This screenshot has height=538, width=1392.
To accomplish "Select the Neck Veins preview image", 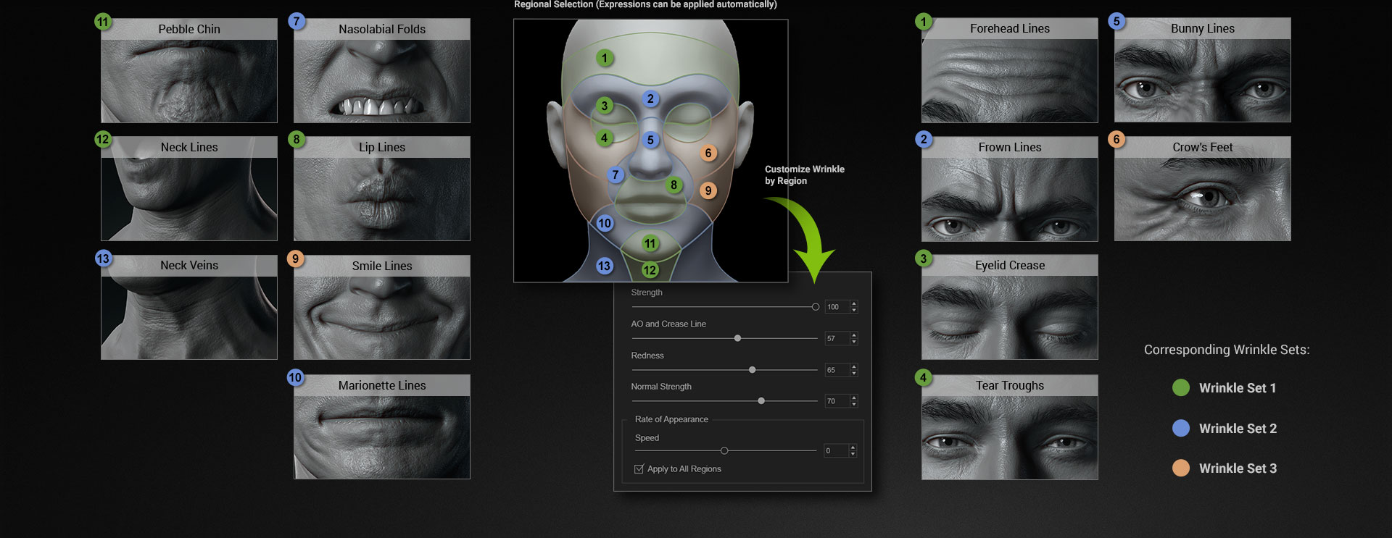I will (189, 316).
